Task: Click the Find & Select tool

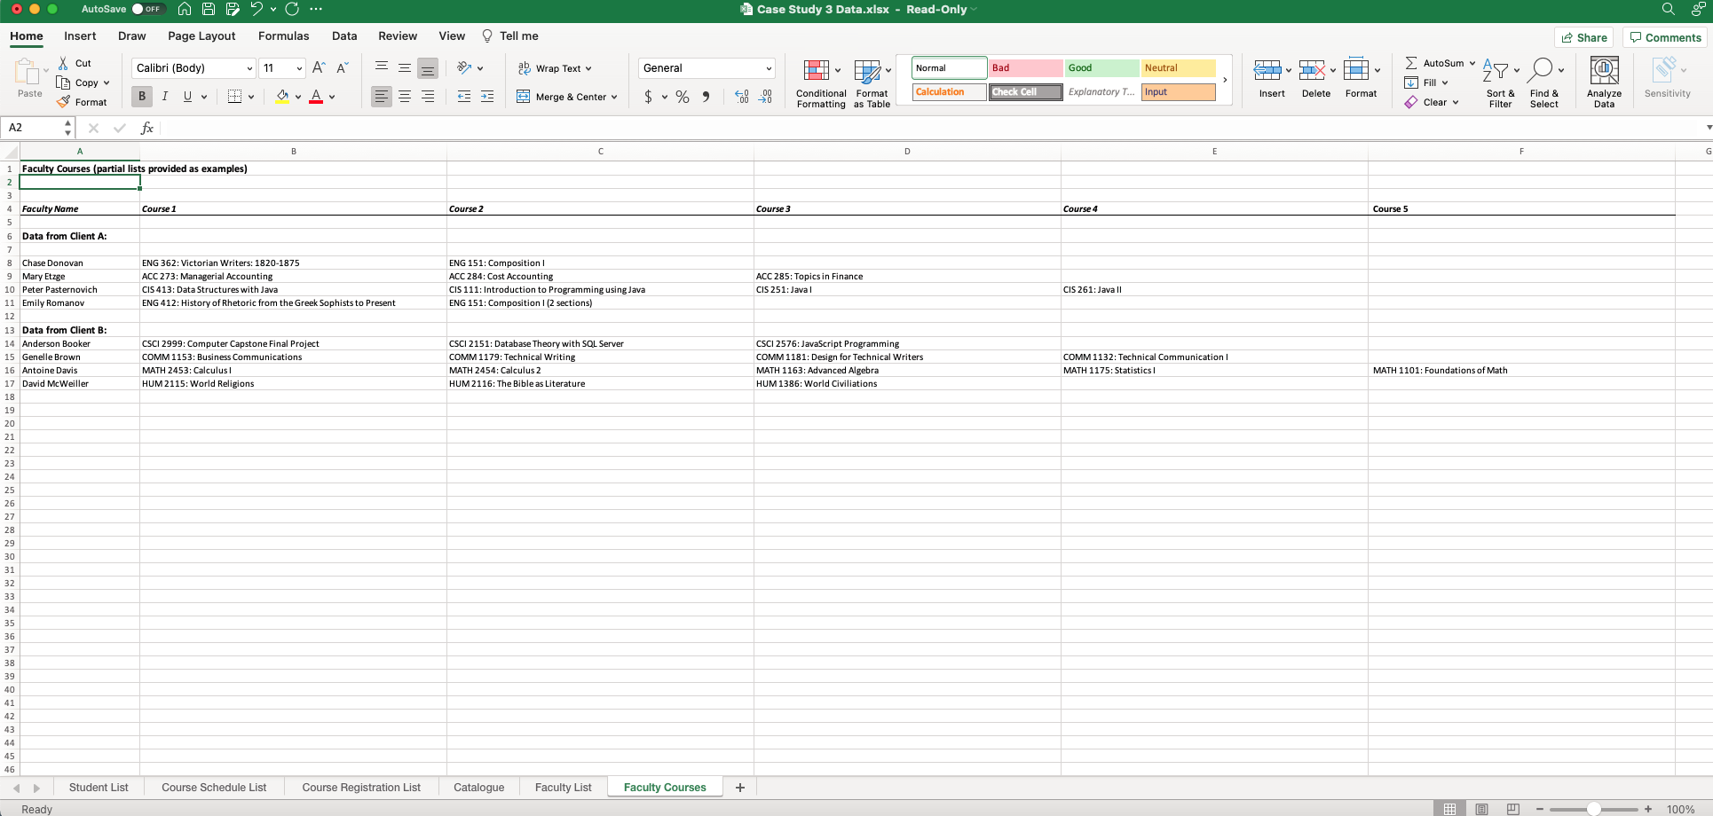Action: [x=1544, y=82]
